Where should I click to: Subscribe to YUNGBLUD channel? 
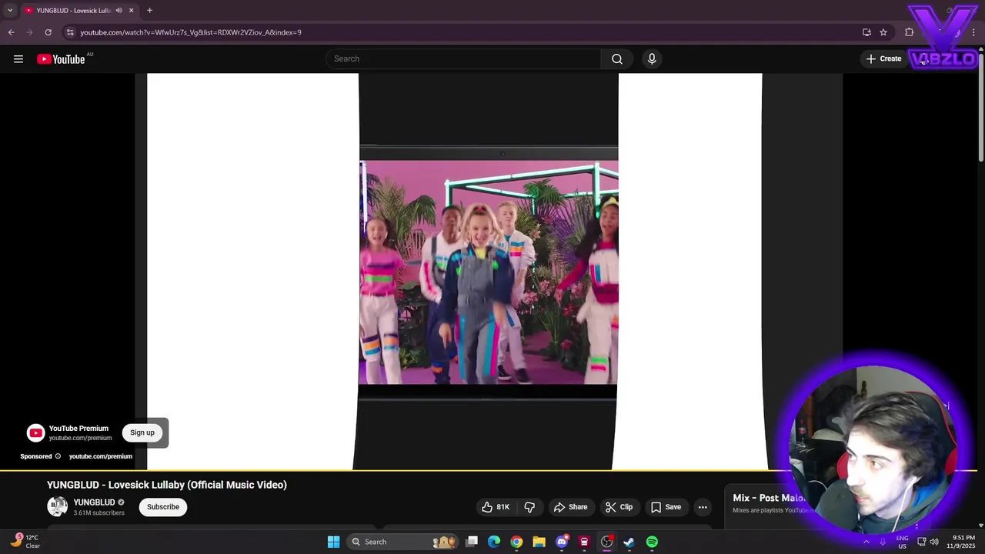(x=163, y=507)
